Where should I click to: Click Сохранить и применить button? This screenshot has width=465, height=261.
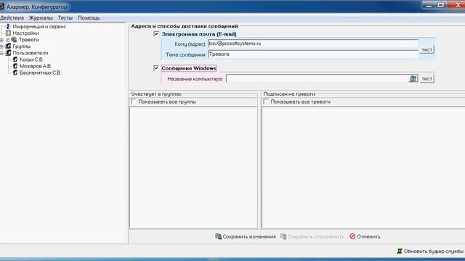(x=312, y=236)
